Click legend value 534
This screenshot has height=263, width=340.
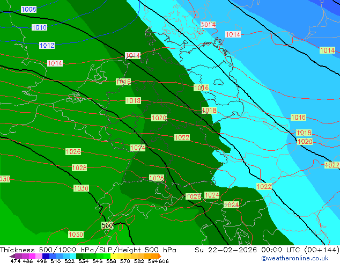[x=83, y=261]
